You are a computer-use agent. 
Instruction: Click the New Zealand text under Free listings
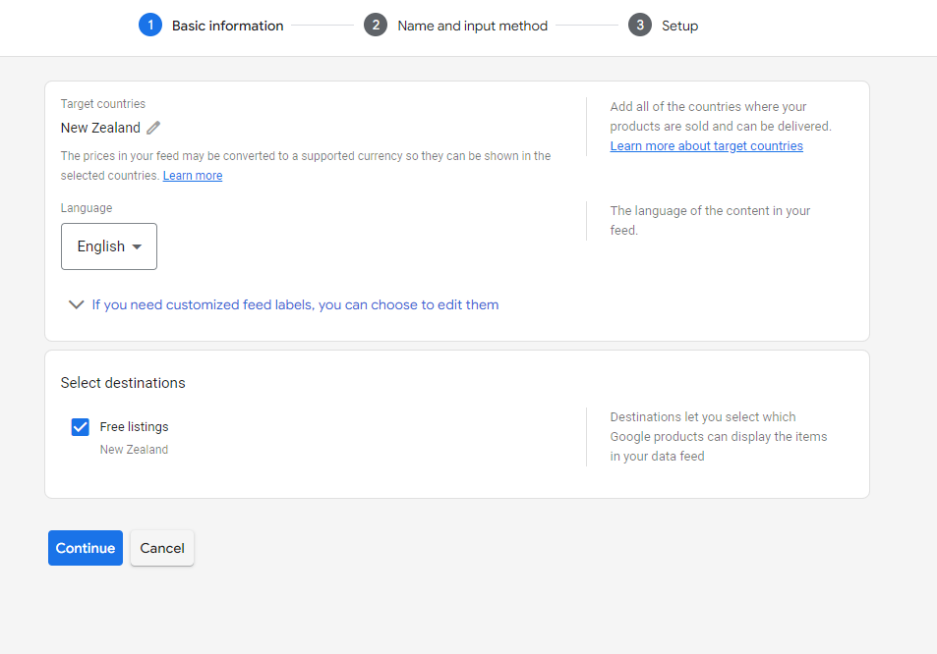coord(134,450)
